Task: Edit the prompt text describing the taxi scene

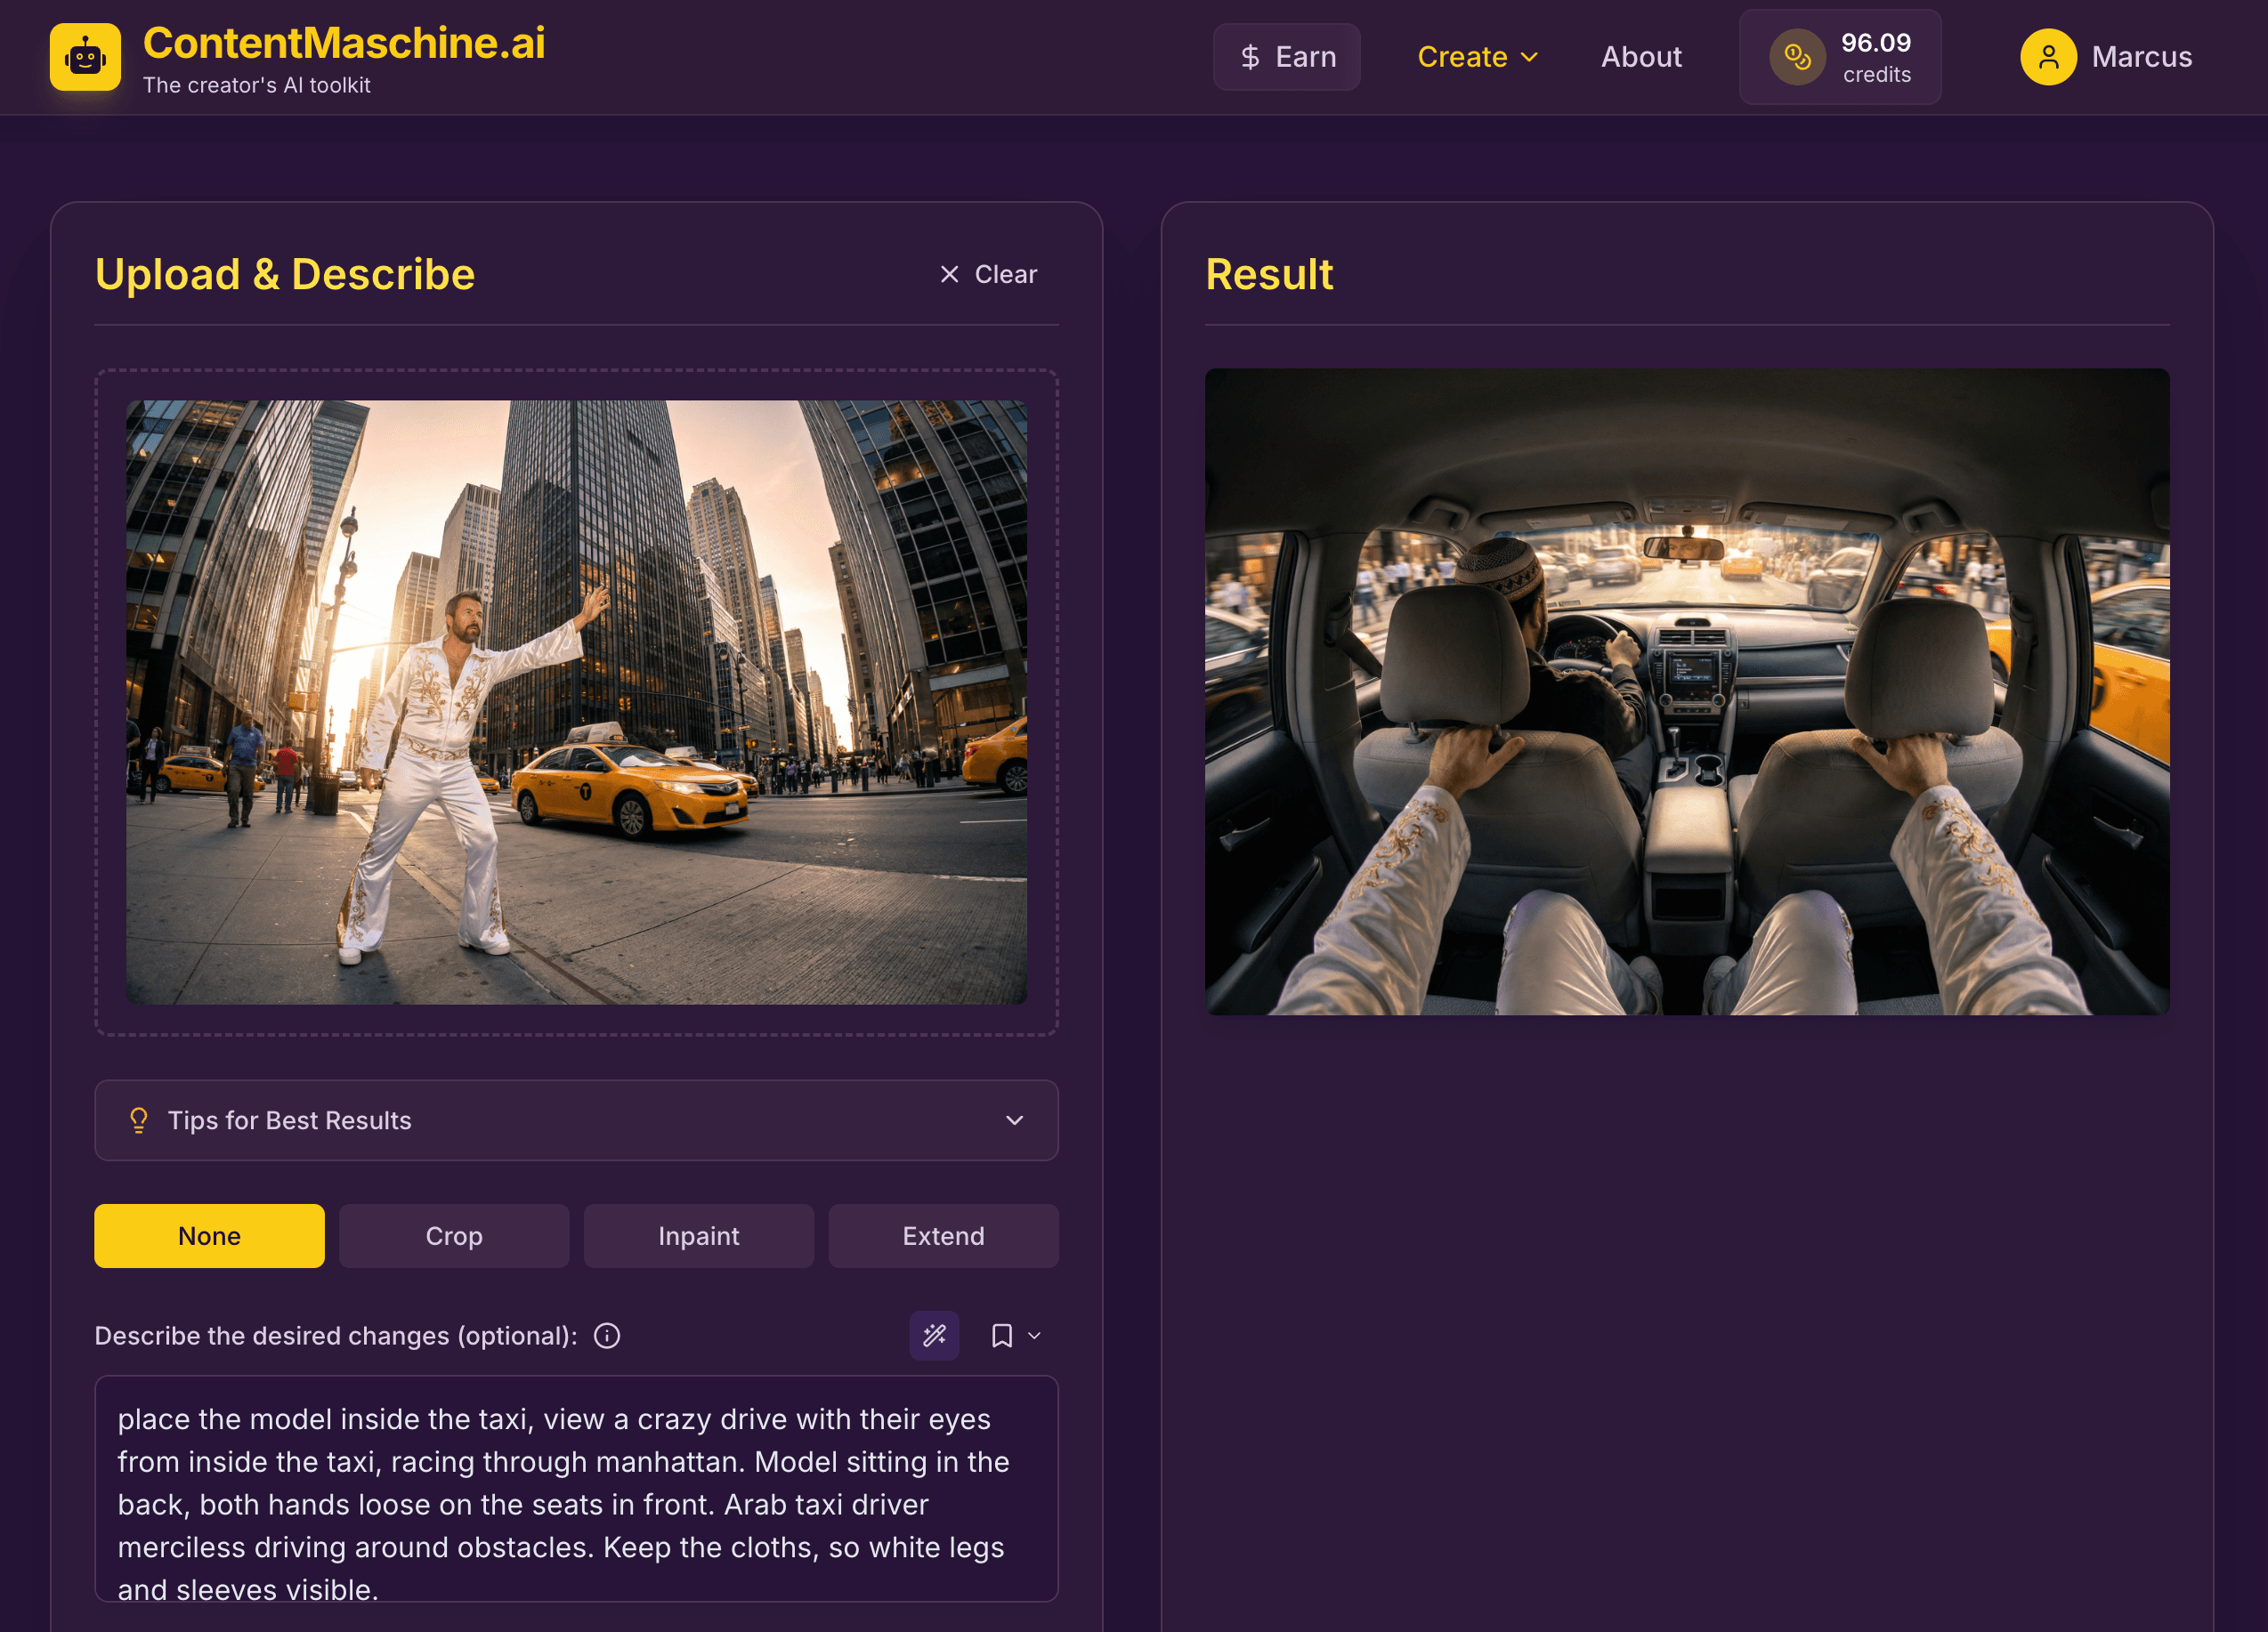Action: coord(576,1490)
